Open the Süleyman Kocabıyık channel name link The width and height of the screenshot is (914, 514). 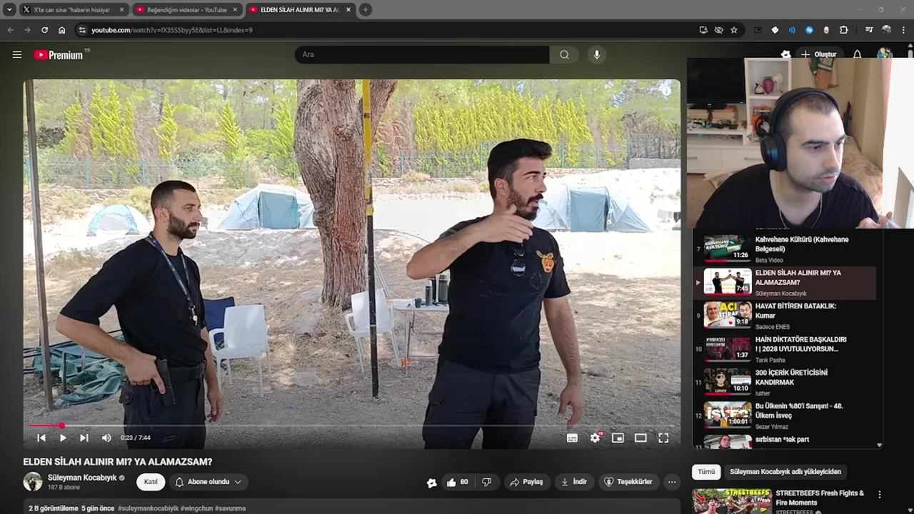click(x=82, y=478)
